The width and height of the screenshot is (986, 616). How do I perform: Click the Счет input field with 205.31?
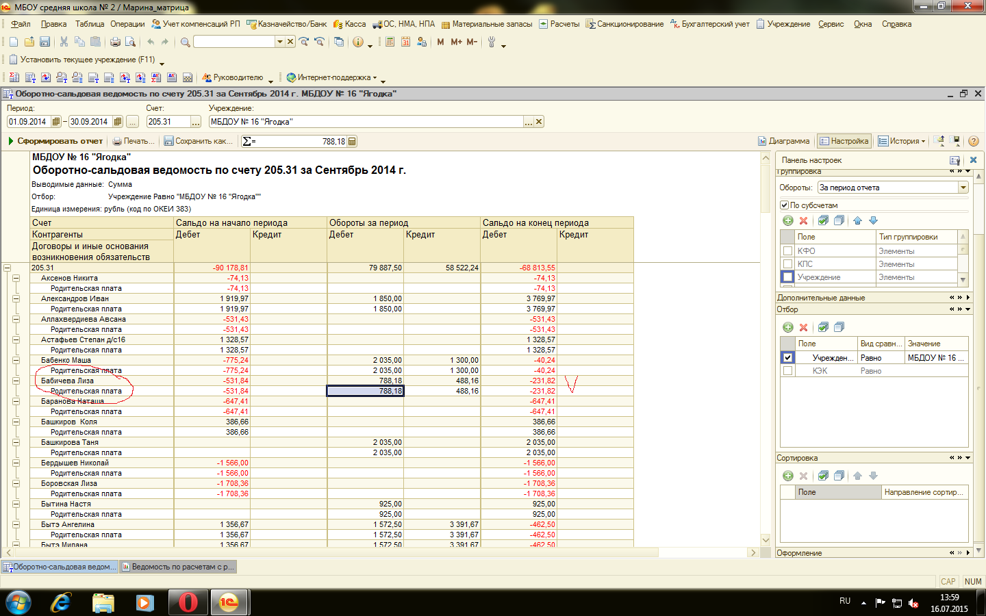pos(168,122)
